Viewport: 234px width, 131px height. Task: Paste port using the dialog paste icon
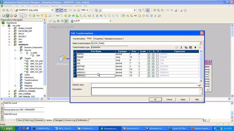[190, 48]
